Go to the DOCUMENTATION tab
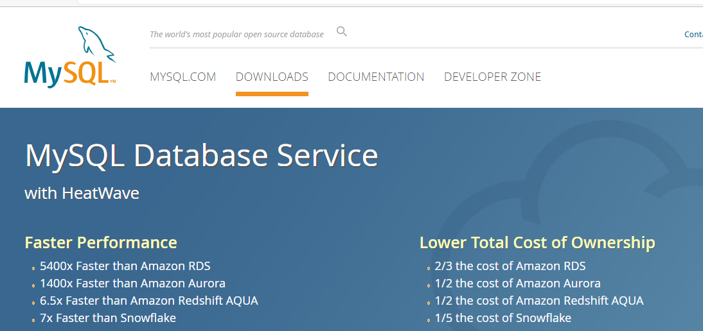703x331 pixels. (x=376, y=77)
